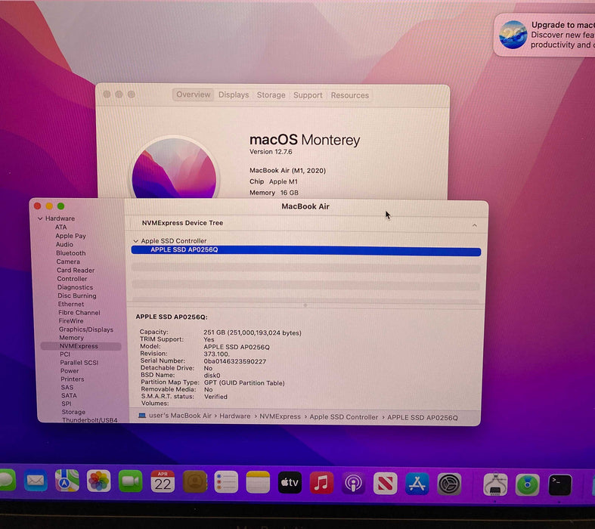Select Apple Pay in the sidebar

pyautogui.click(x=70, y=236)
